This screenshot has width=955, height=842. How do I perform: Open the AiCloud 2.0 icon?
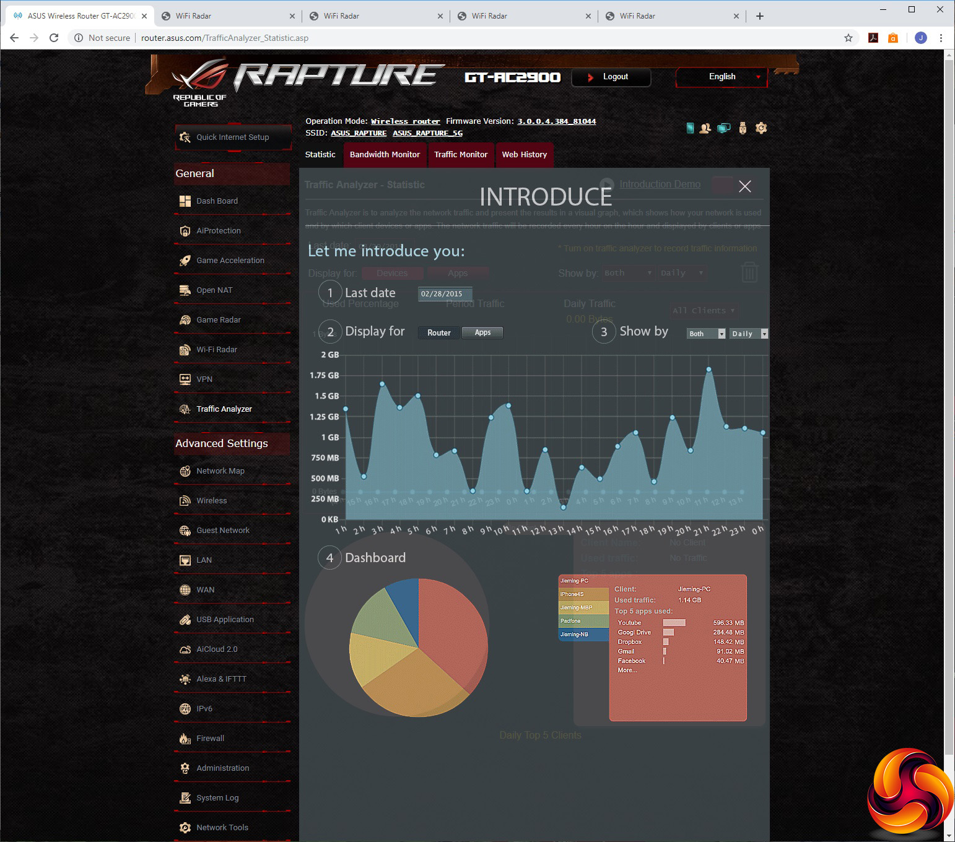tap(185, 649)
